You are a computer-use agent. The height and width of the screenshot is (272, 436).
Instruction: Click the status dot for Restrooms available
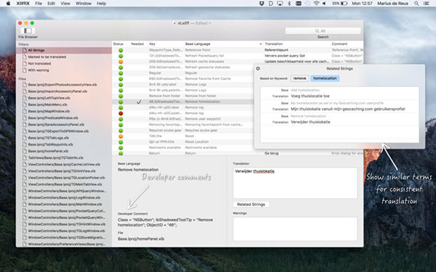(121, 148)
